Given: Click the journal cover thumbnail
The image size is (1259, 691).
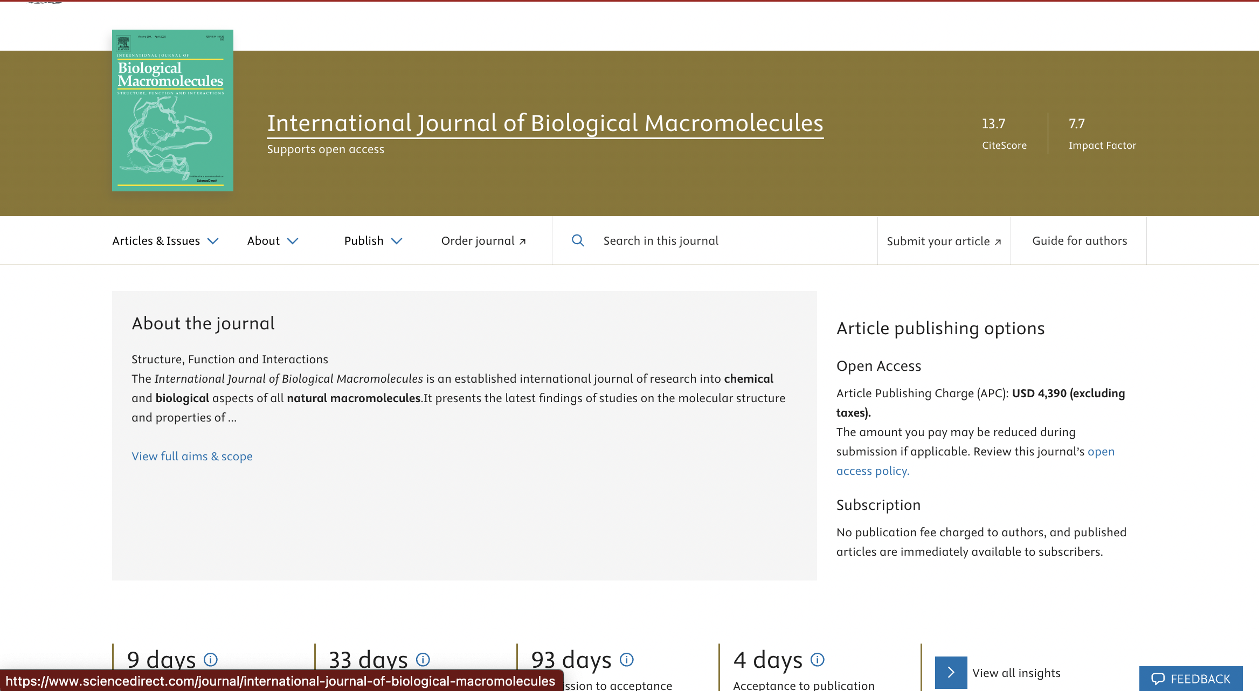Looking at the screenshot, I should click(x=172, y=110).
